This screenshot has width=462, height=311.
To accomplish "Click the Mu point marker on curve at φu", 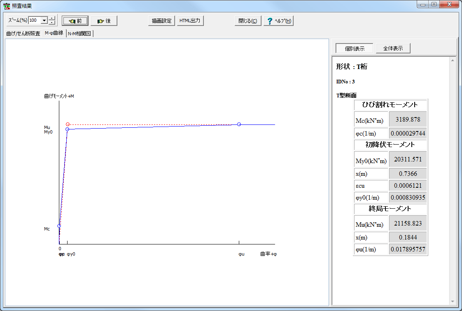I will tap(239, 124).
